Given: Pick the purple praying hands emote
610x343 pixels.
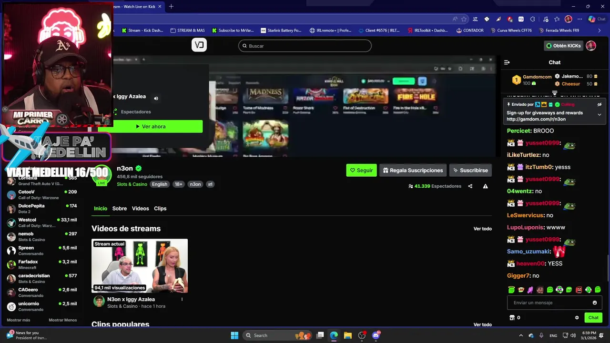Looking at the screenshot, I should [x=530, y=290].
